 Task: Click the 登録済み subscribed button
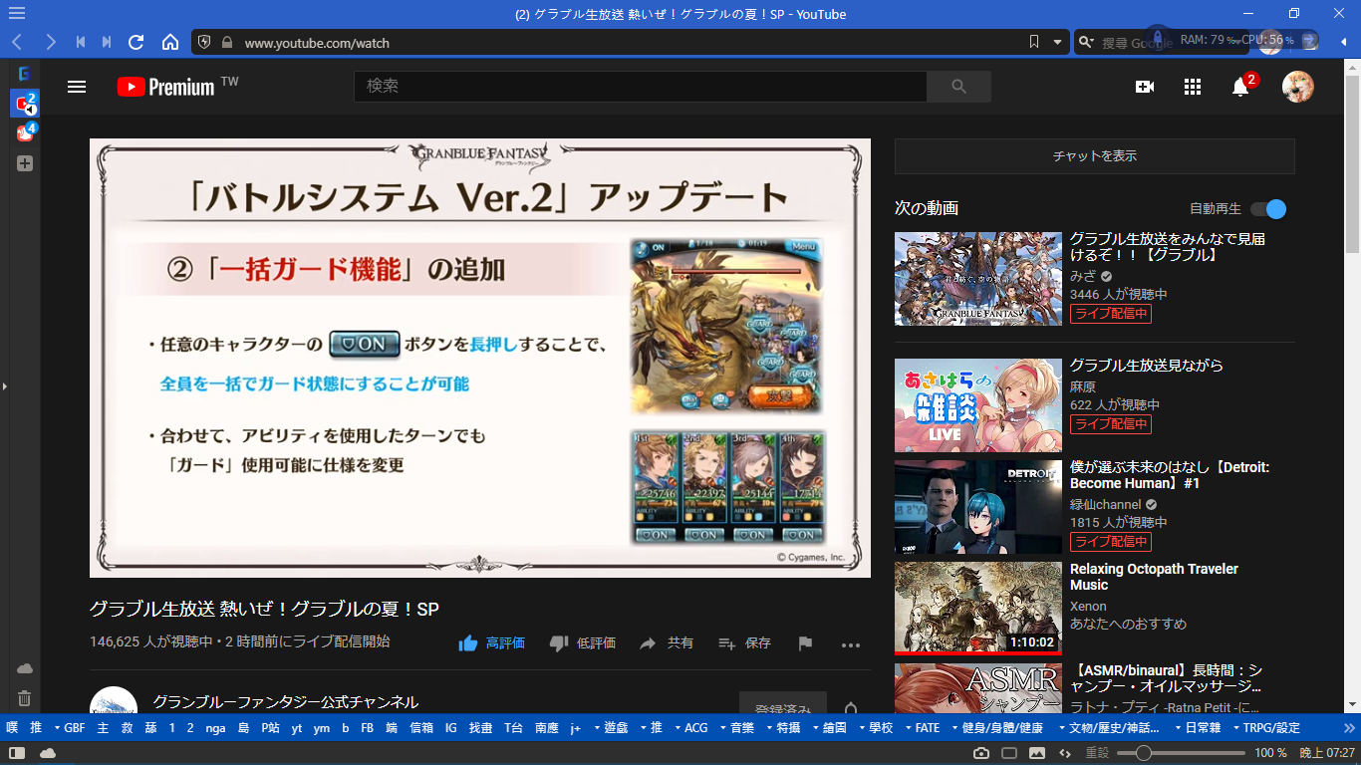783,703
